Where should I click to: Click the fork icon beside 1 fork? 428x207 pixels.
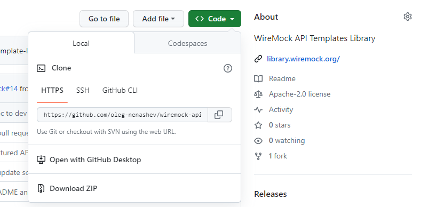(x=258, y=156)
